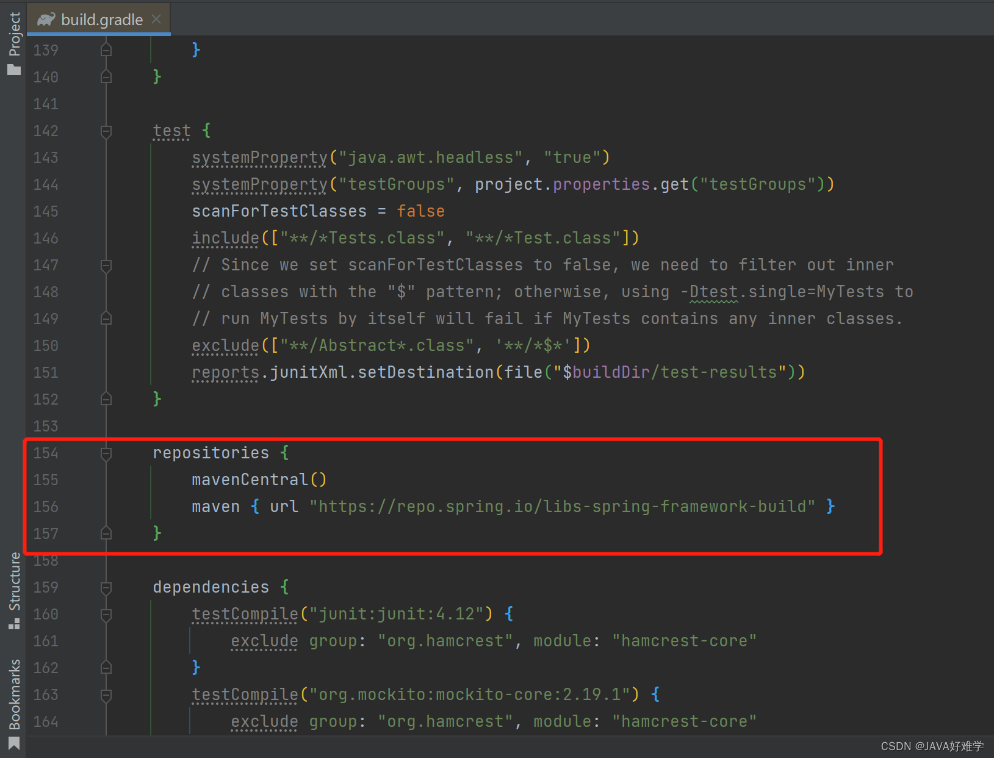Click the dependencies keyword on line 159

click(211, 587)
